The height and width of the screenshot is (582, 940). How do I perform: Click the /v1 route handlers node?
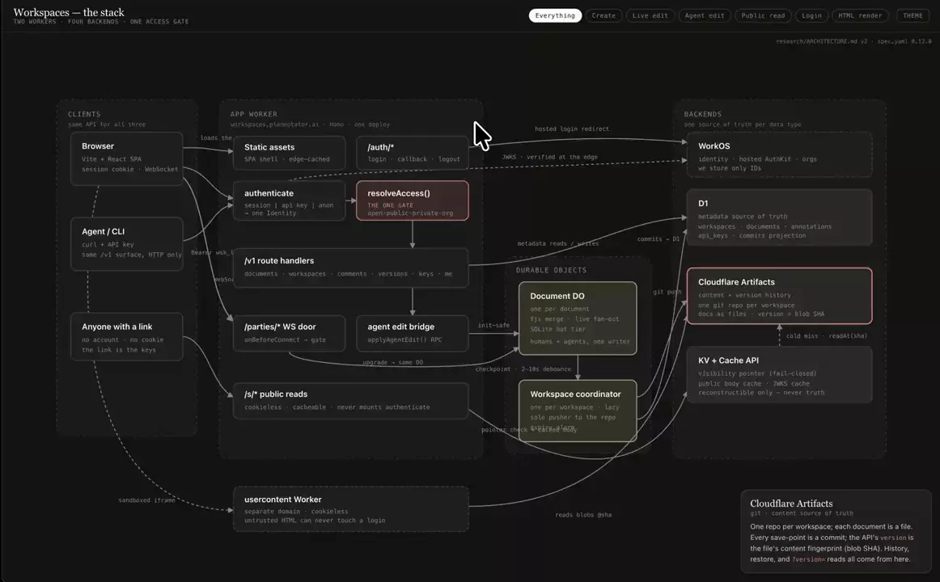pos(351,268)
